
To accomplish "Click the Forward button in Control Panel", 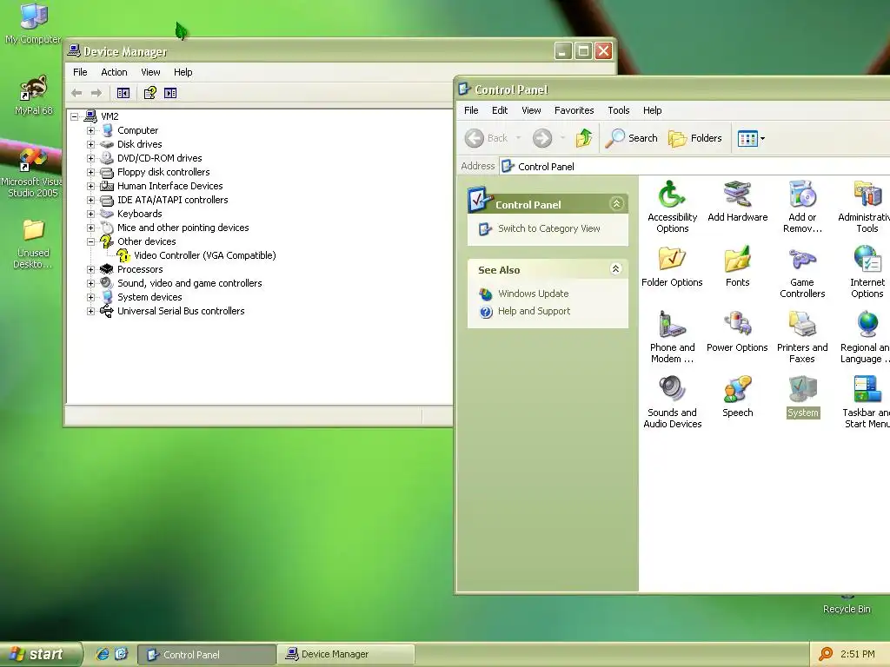I will coord(542,138).
